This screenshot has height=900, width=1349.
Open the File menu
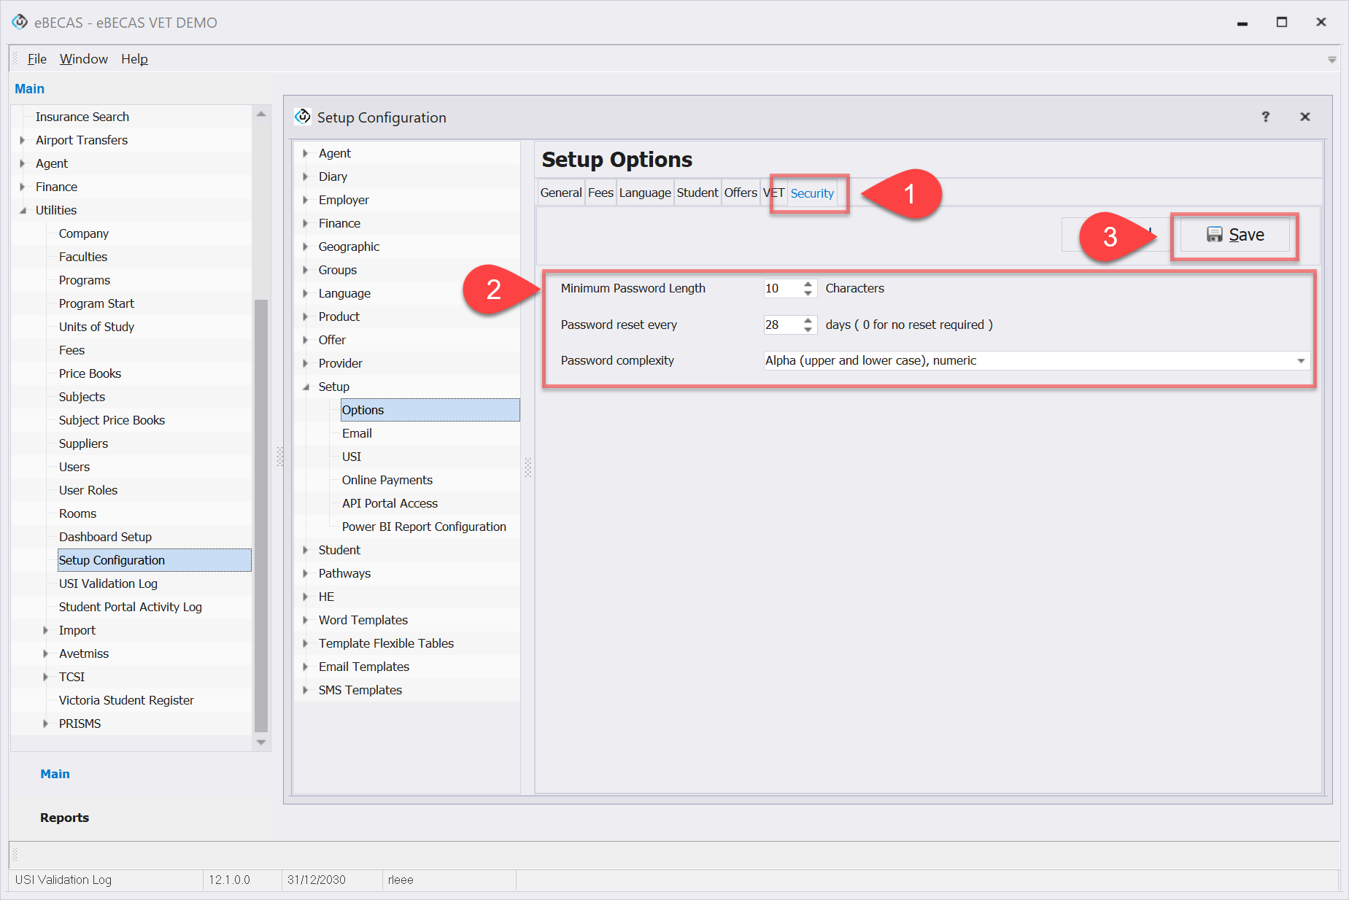click(36, 59)
